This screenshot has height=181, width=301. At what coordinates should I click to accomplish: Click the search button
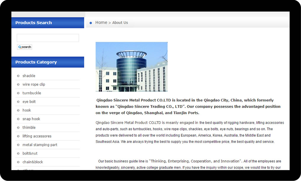25,47
